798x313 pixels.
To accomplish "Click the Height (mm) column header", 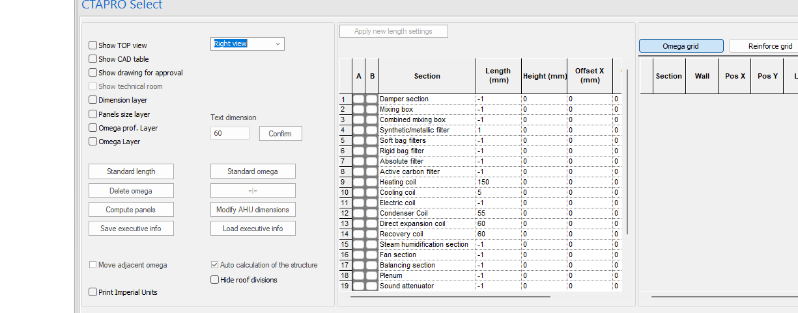I will (545, 76).
